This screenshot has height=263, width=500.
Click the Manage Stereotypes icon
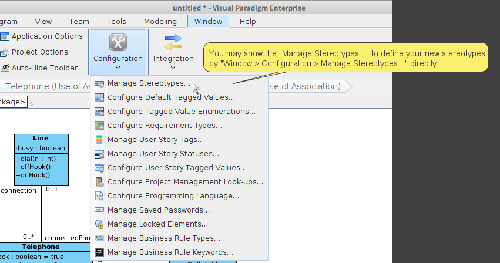coord(99,84)
